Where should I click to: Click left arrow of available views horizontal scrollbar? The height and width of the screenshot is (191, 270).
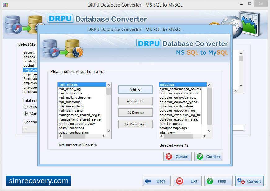[60, 136]
